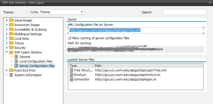This screenshot has height=104, width=213.
Task: Click the open SAP Logon Options folder icon
Action: [x=11, y=52]
